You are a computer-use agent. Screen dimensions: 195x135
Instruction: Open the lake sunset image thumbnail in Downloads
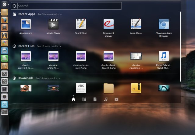click(53, 88)
